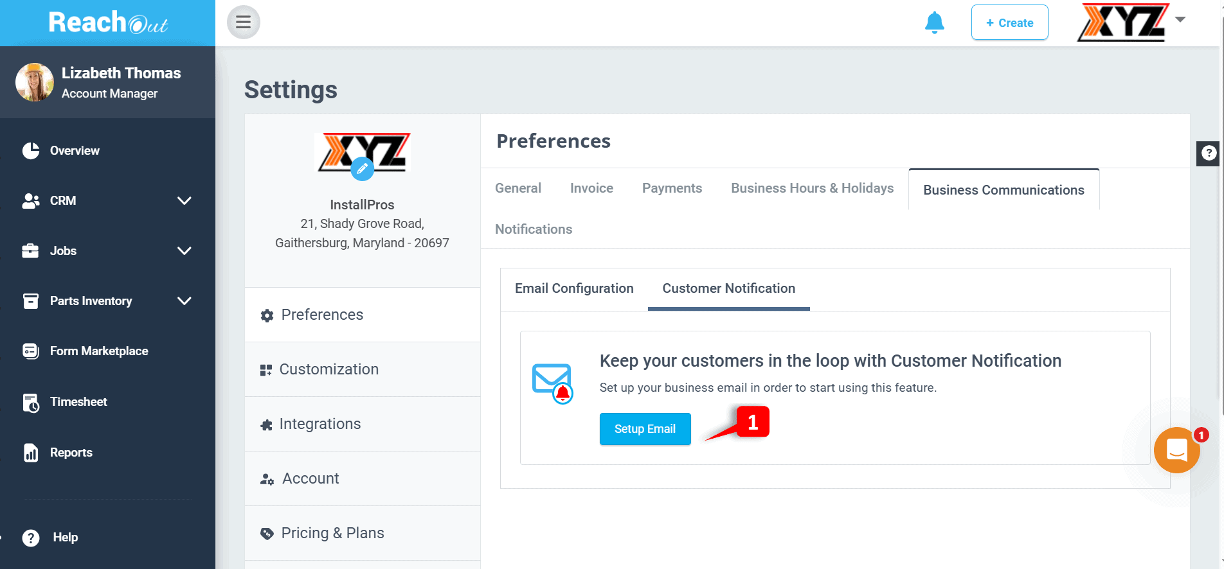Image resolution: width=1224 pixels, height=569 pixels.
Task: Click the Timesheet clock icon
Action: [30, 402]
